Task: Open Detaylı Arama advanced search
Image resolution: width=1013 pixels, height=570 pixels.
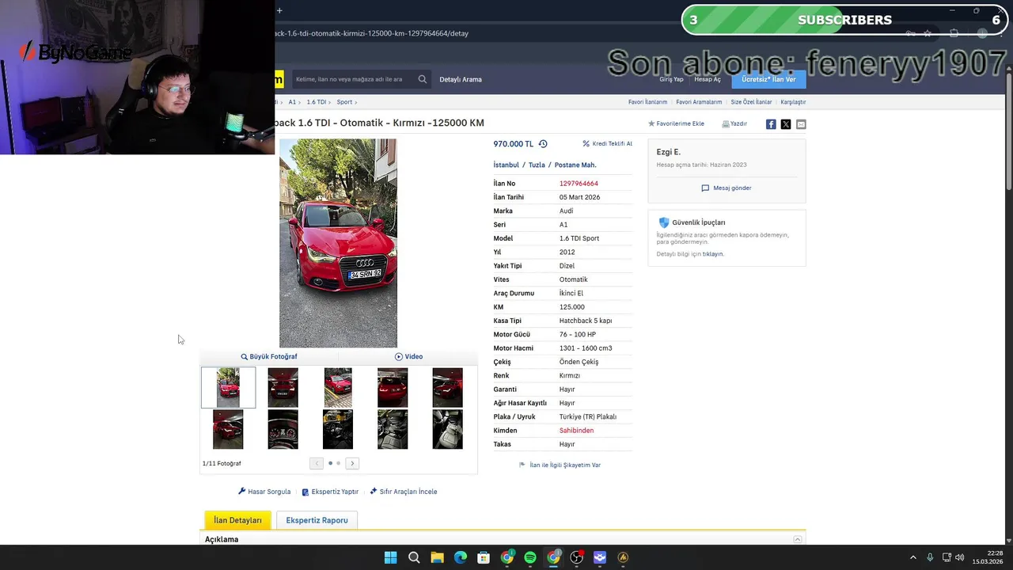Action: coord(461,79)
